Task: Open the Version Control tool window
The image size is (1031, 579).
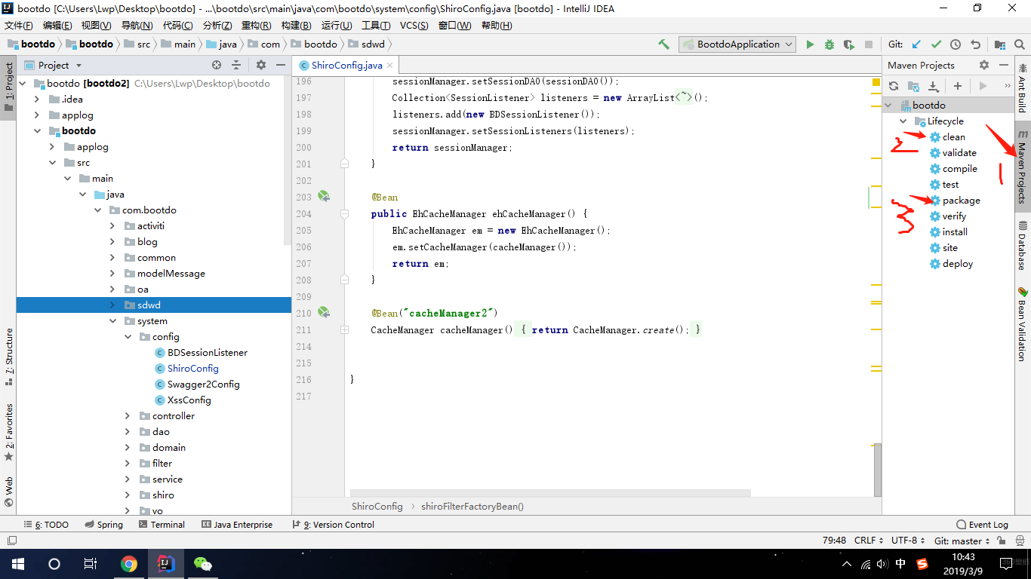Action: (334, 525)
